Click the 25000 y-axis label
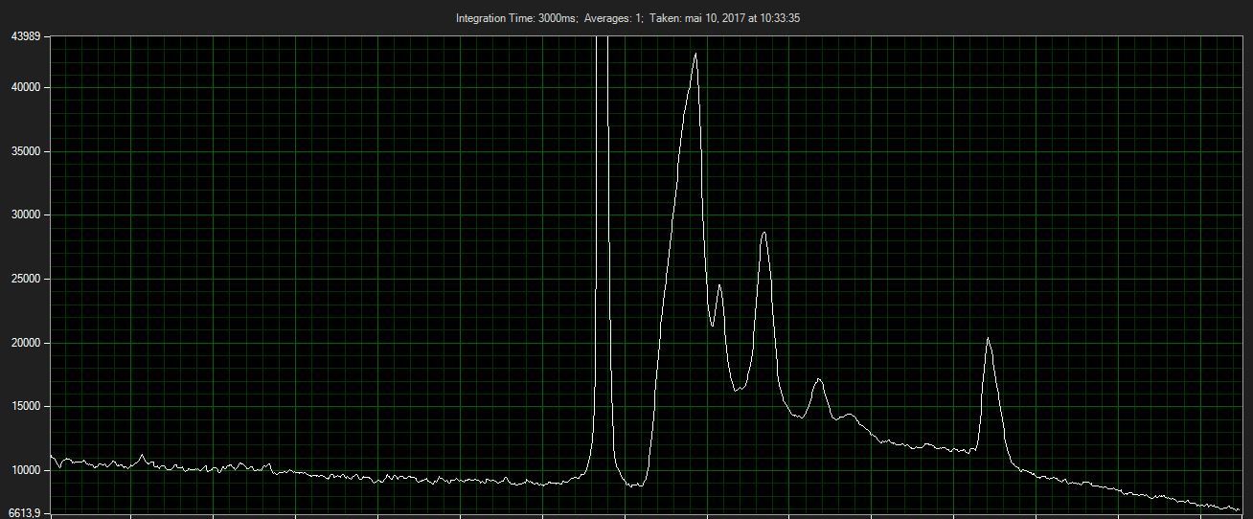1253x519 pixels. pyautogui.click(x=25, y=279)
